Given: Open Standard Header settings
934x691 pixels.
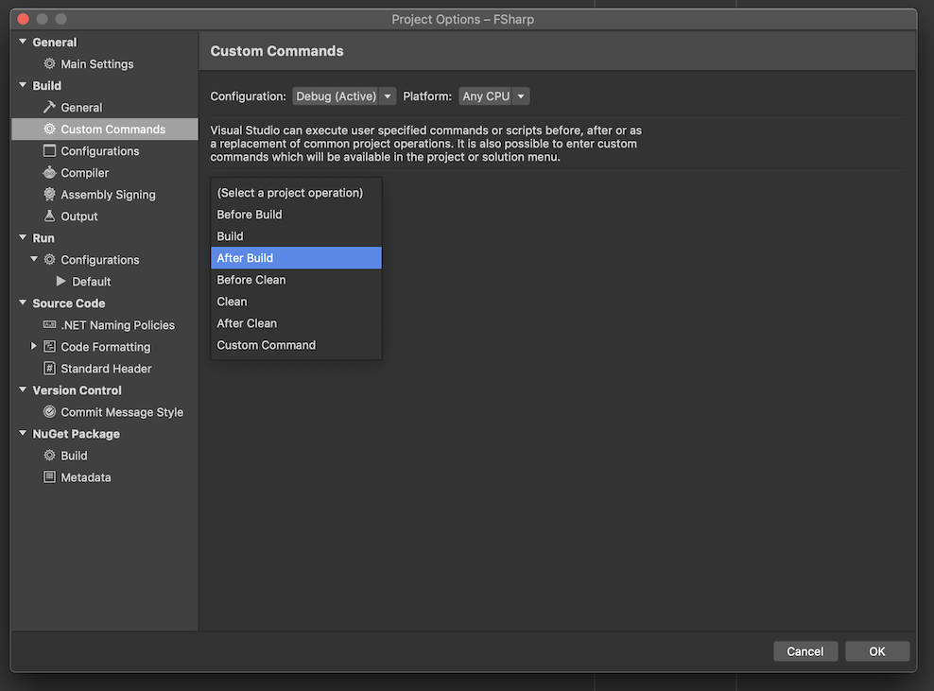Looking at the screenshot, I should pyautogui.click(x=105, y=368).
